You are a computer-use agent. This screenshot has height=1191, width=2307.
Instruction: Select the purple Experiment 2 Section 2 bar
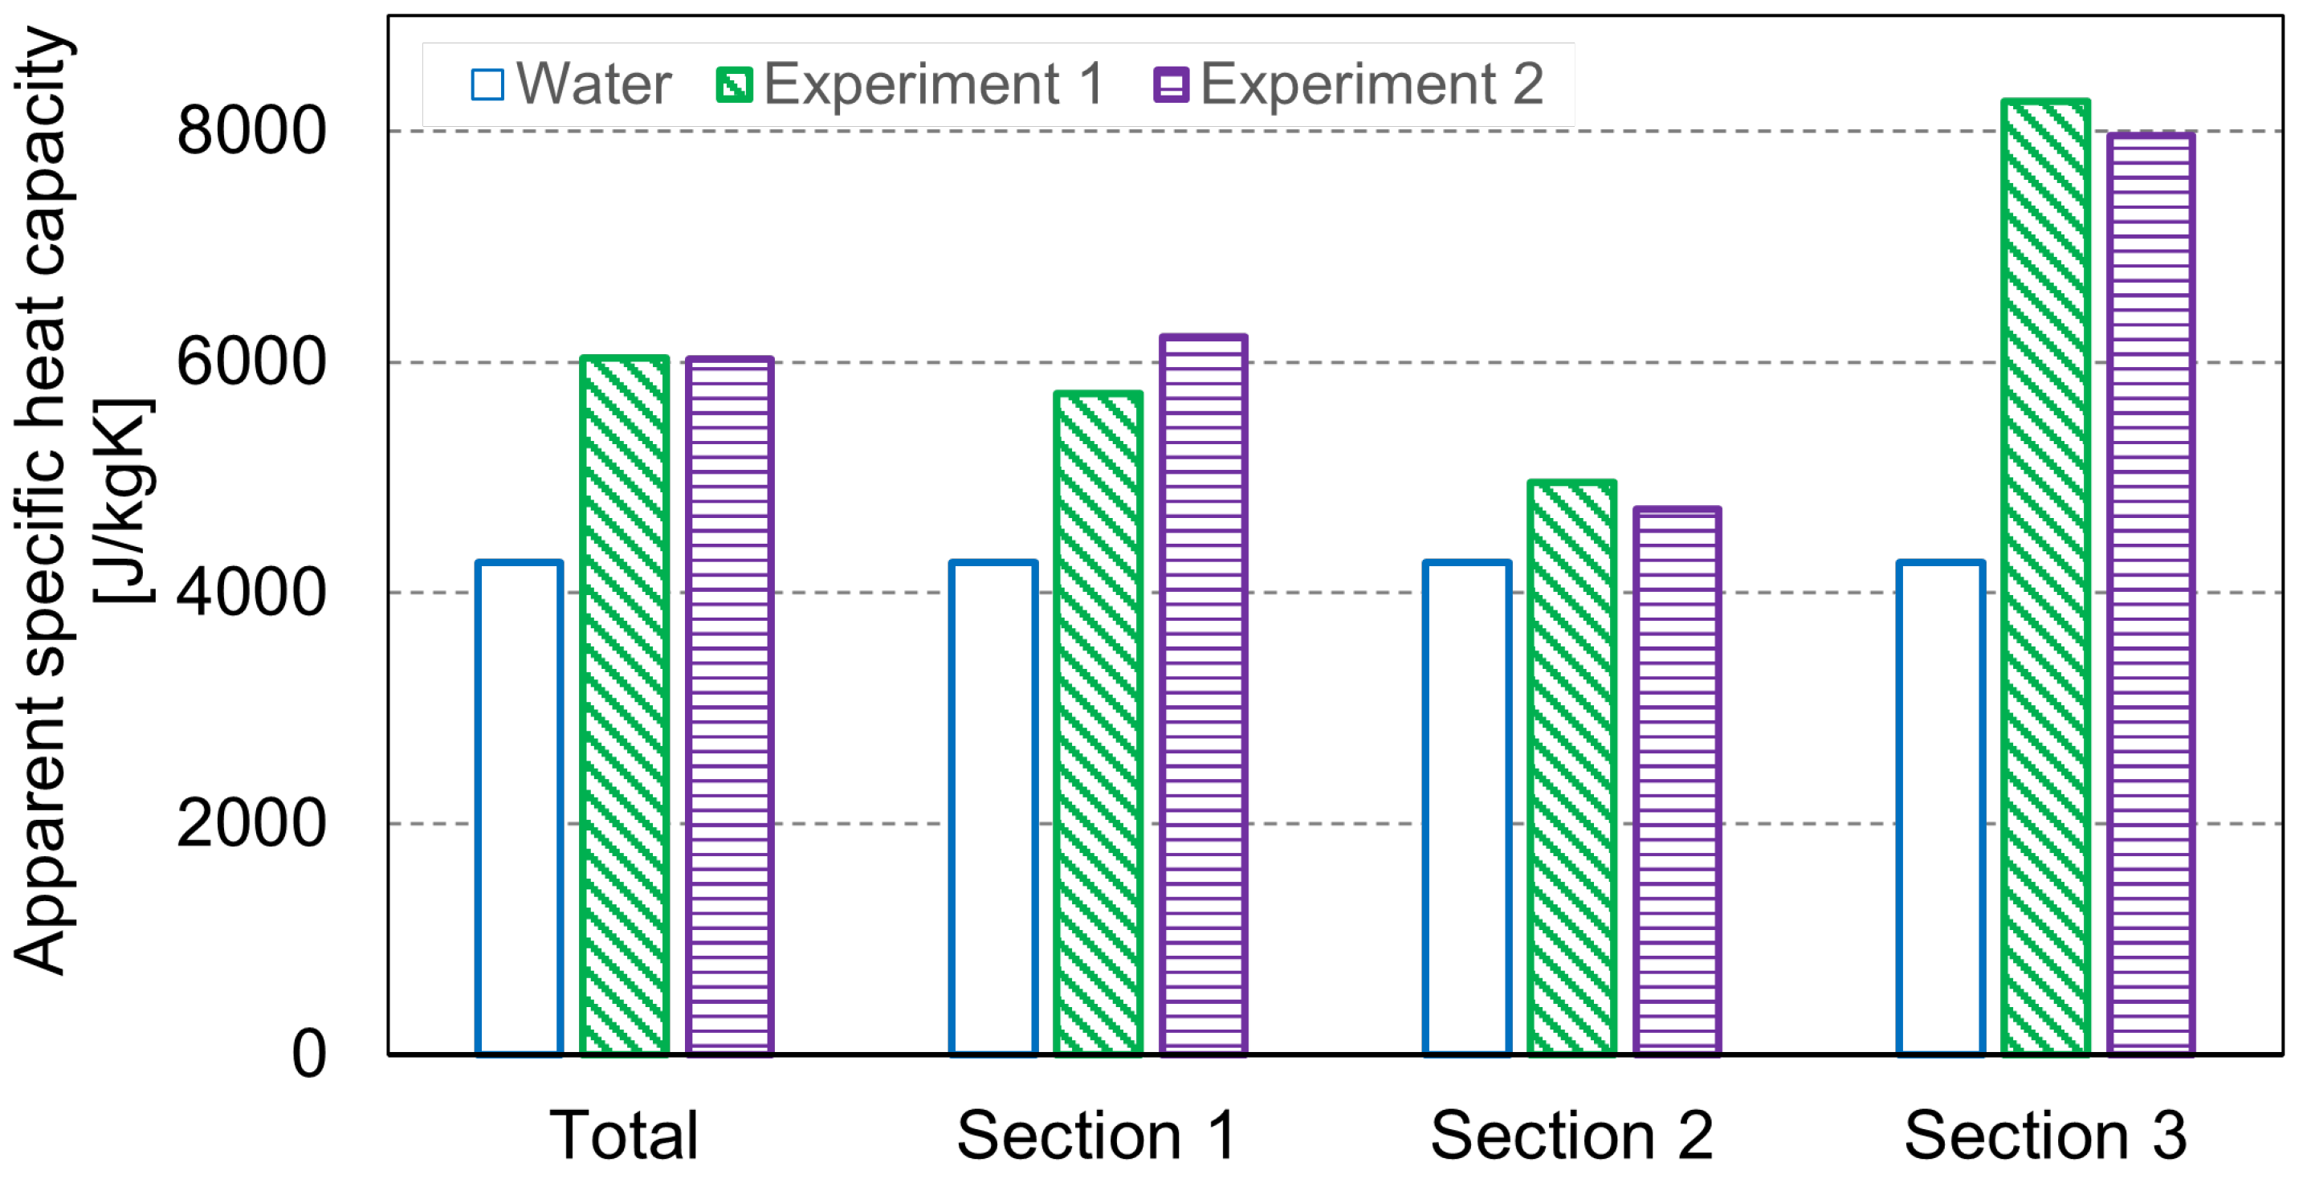coord(1677,781)
